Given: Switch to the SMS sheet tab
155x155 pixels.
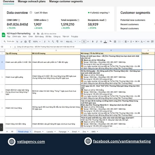Looking at the screenshot, I should click(x=93, y=132).
